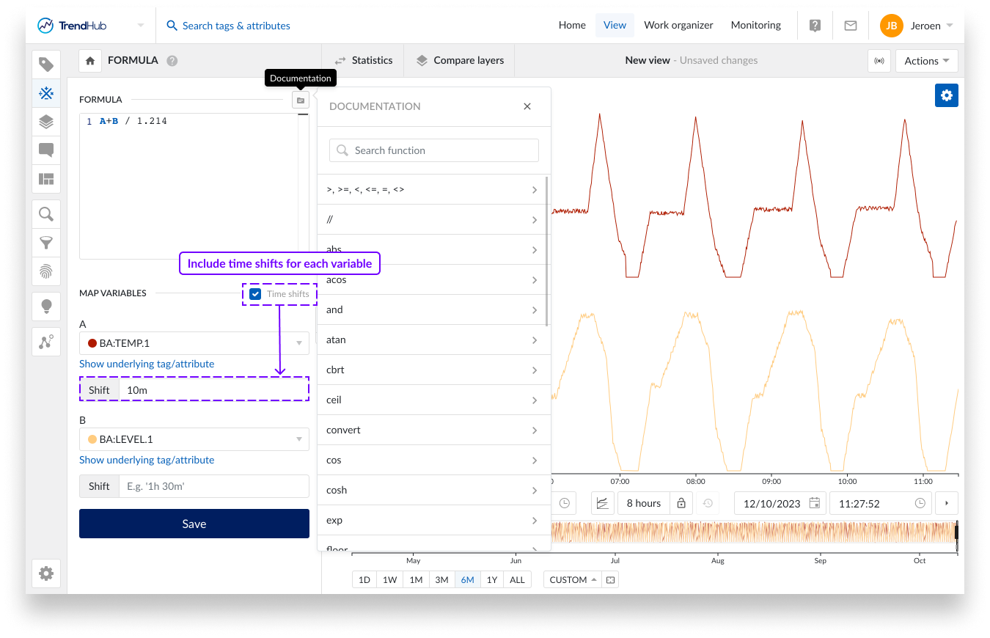This screenshot has height=638, width=990.
Task: Go to the Monitoring menu item
Action: pyautogui.click(x=755, y=25)
